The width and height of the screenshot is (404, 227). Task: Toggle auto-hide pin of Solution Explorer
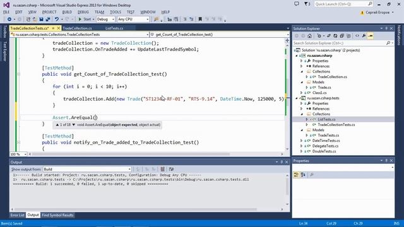[386, 28]
